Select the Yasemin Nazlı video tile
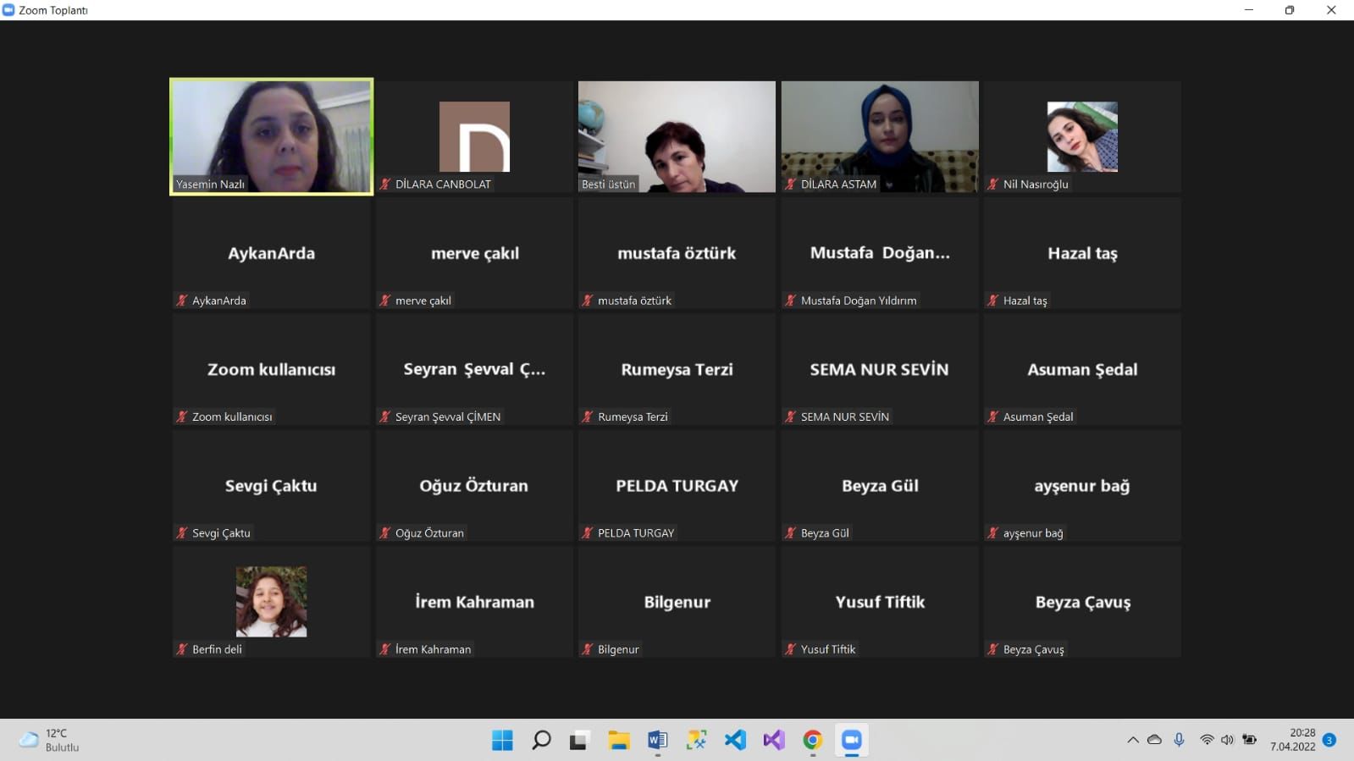The width and height of the screenshot is (1354, 761). click(271, 136)
